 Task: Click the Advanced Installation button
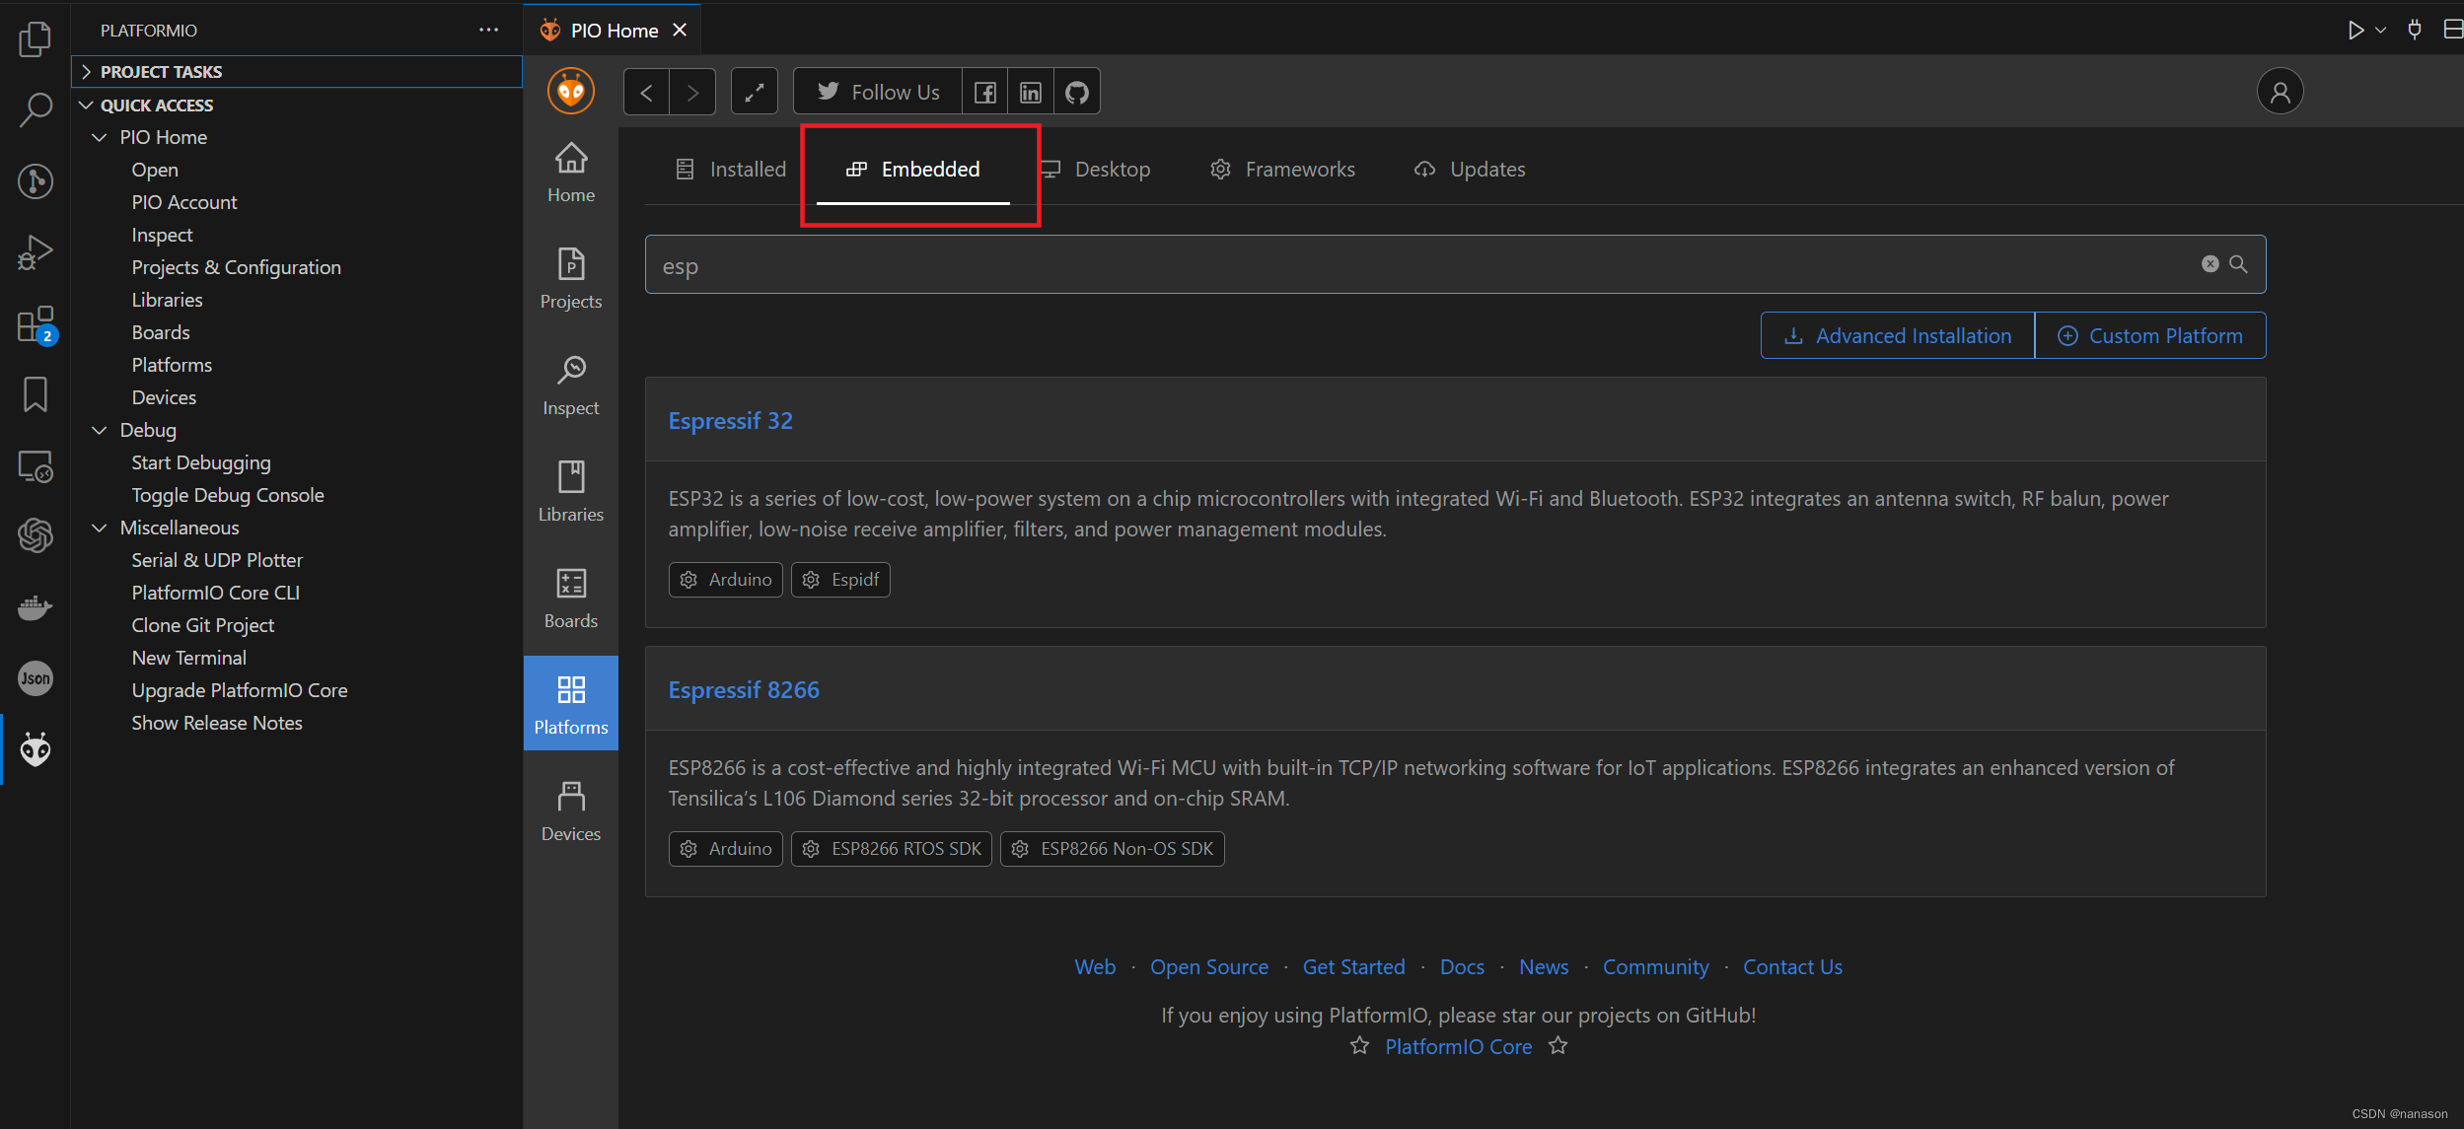pos(1896,335)
